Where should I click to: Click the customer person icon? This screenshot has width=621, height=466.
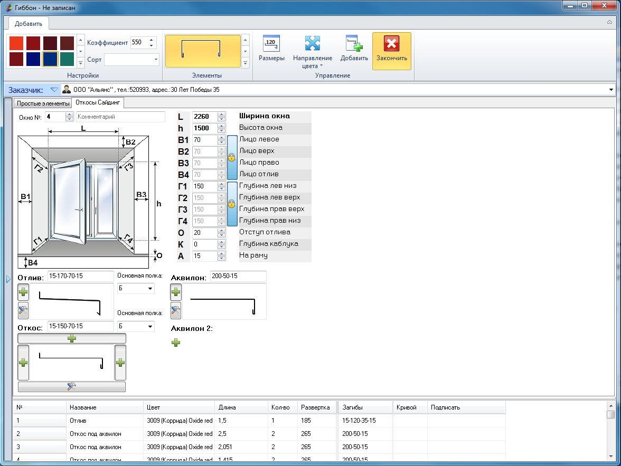pyautogui.click(x=67, y=90)
